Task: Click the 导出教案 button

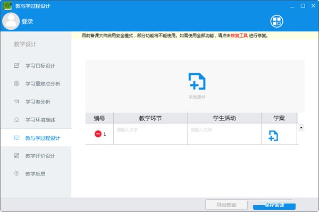Action: (226, 205)
